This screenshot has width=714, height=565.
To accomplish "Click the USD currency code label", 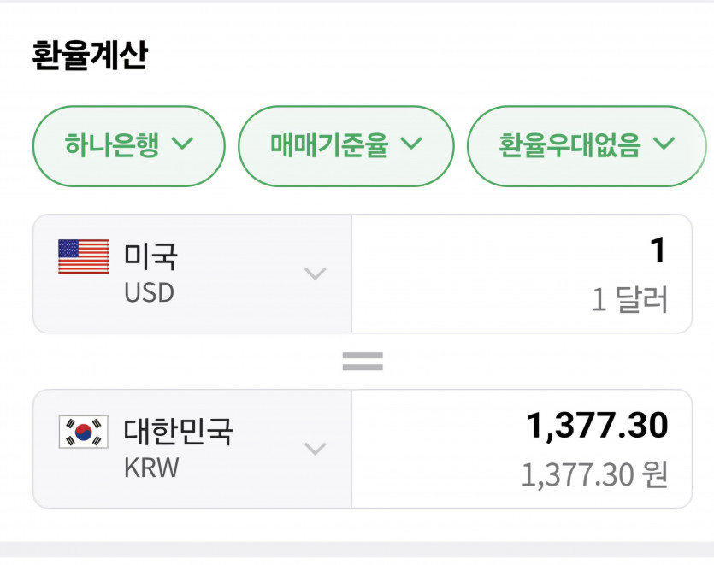I will [149, 293].
